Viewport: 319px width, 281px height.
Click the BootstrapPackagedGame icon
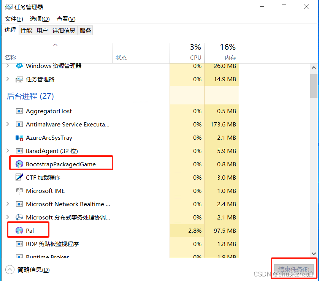pyautogui.click(x=19, y=164)
